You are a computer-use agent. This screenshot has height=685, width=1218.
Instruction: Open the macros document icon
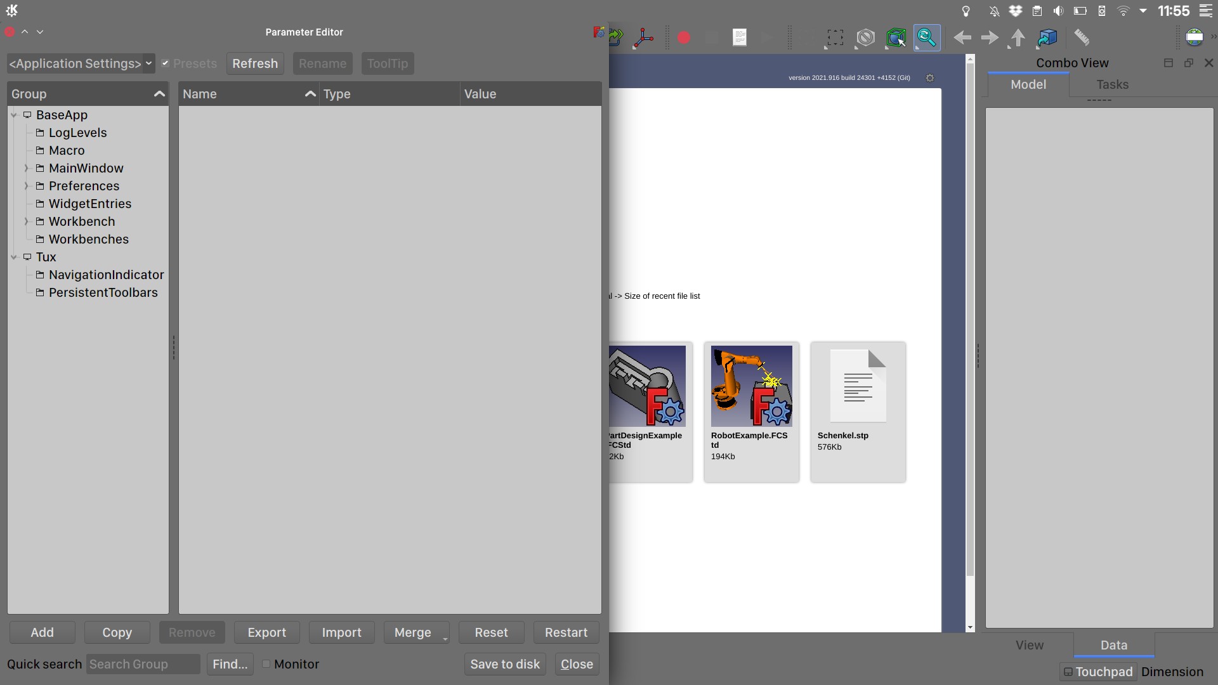pos(739,38)
